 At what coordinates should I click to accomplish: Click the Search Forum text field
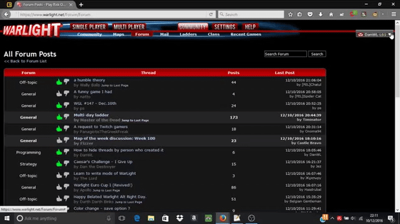coord(286,54)
